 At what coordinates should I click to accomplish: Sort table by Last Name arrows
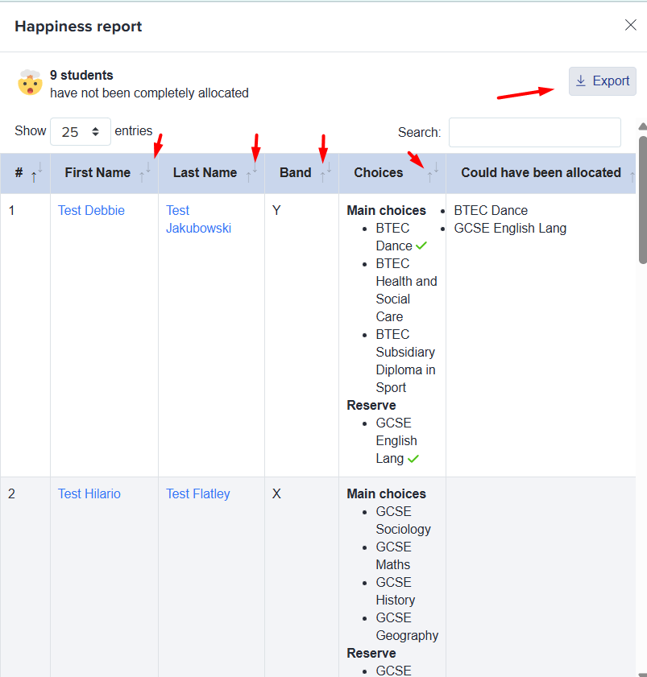(x=252, y=173)
